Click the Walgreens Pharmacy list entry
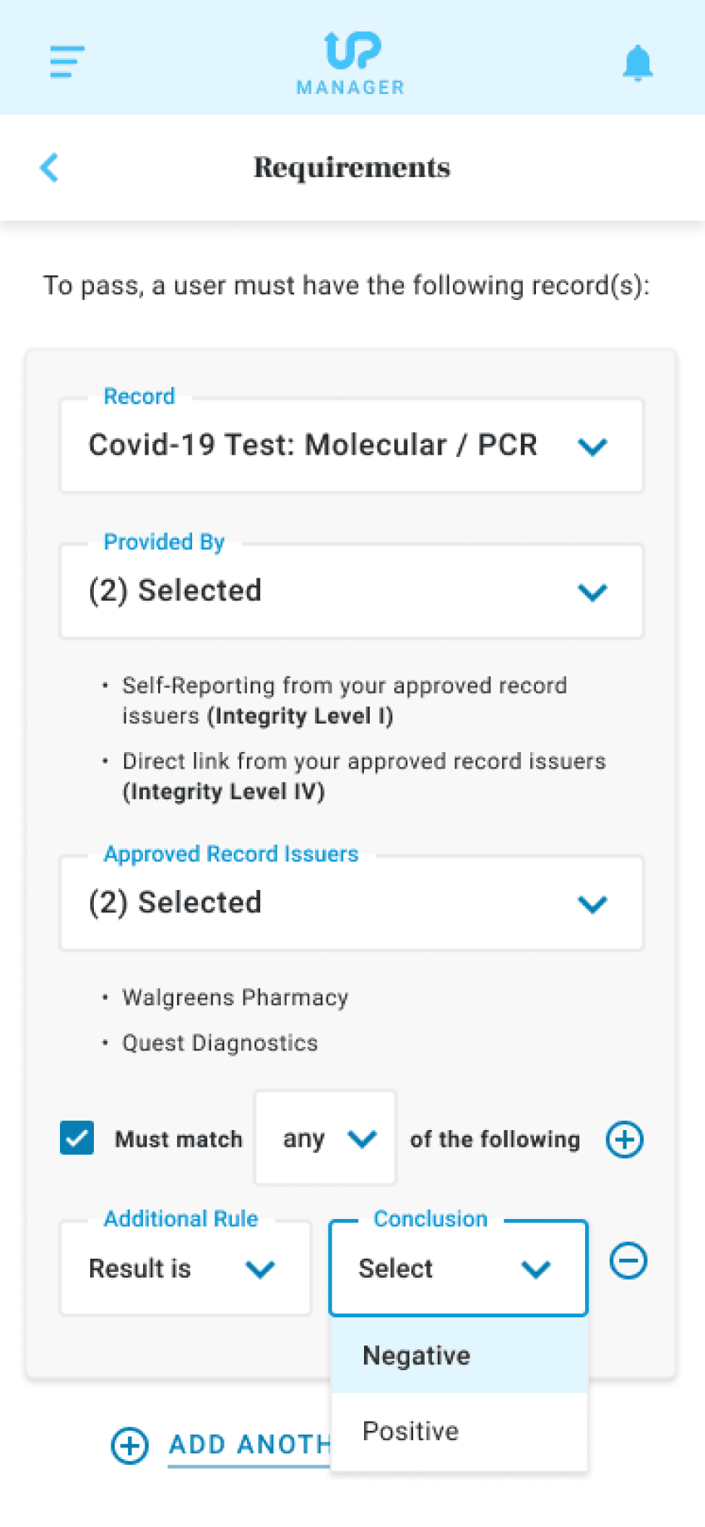Screen dimensions: 705x1527 (235, 998)
